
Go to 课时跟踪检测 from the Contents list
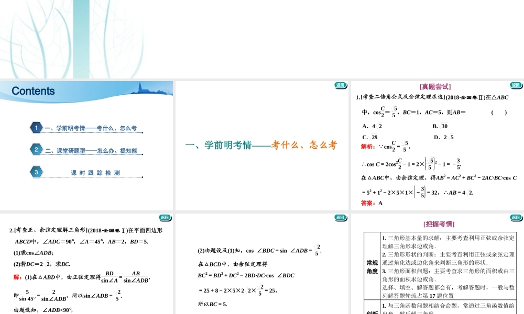[95, 173]
